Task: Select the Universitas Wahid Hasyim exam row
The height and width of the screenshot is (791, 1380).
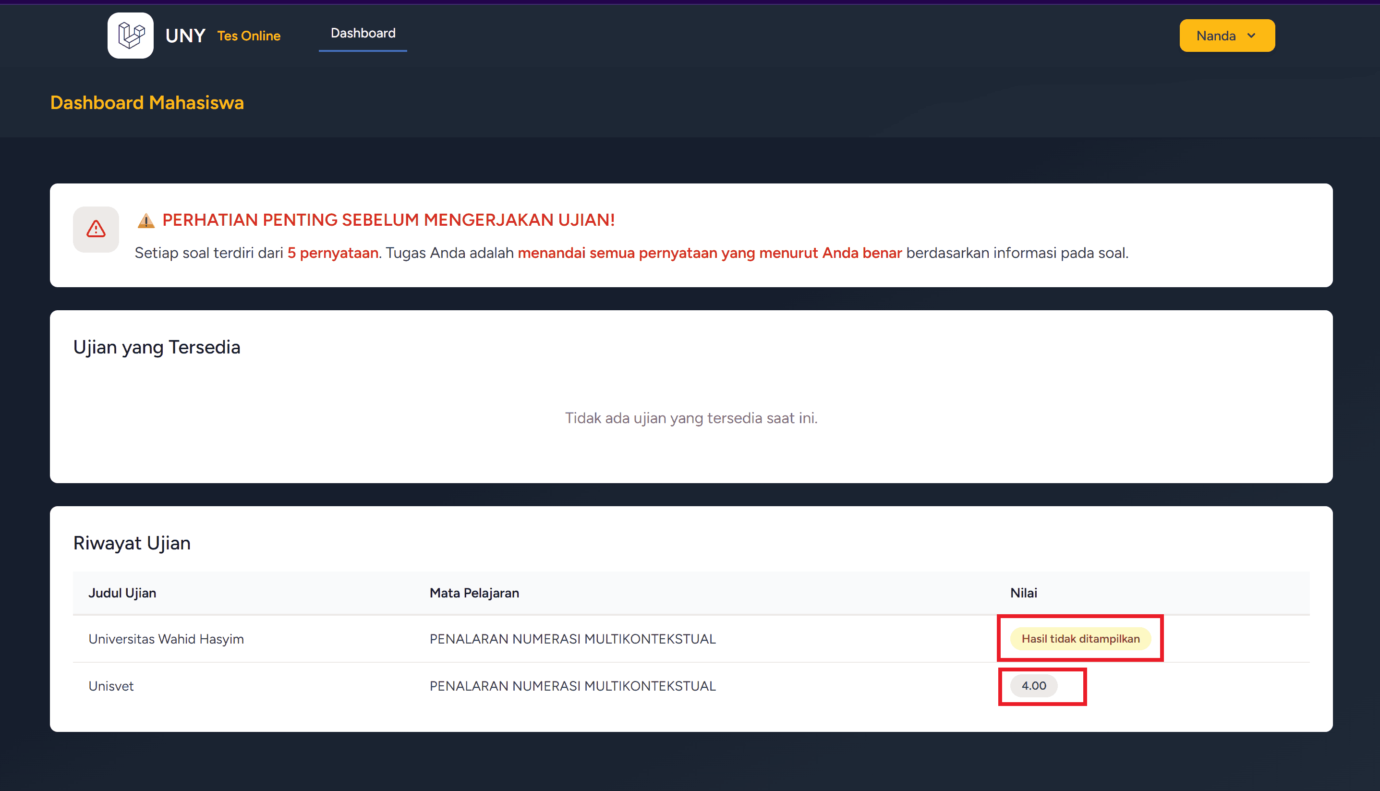Action: [166, 639]
